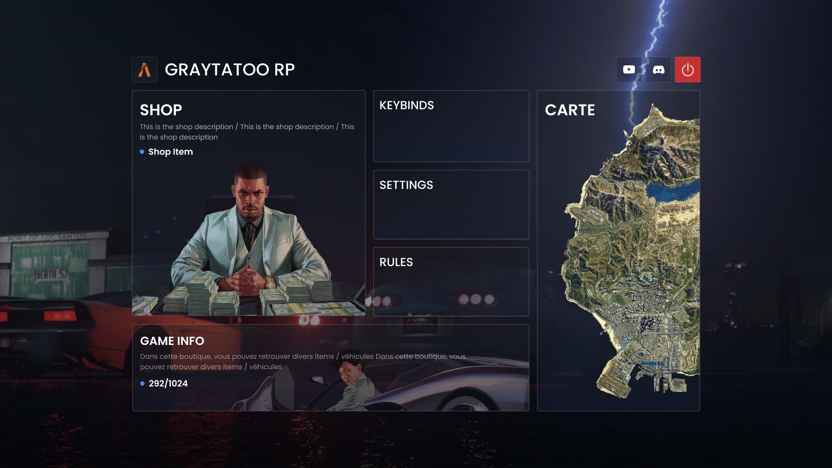This screenshot has width=832, height=468.
Task: Open the RULES panel
Action: [451, 282]
